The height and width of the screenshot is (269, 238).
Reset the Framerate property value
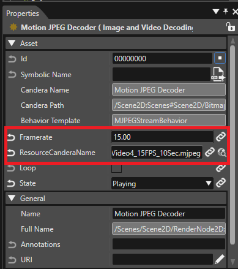pyautogui.click(x=11, y=137)
